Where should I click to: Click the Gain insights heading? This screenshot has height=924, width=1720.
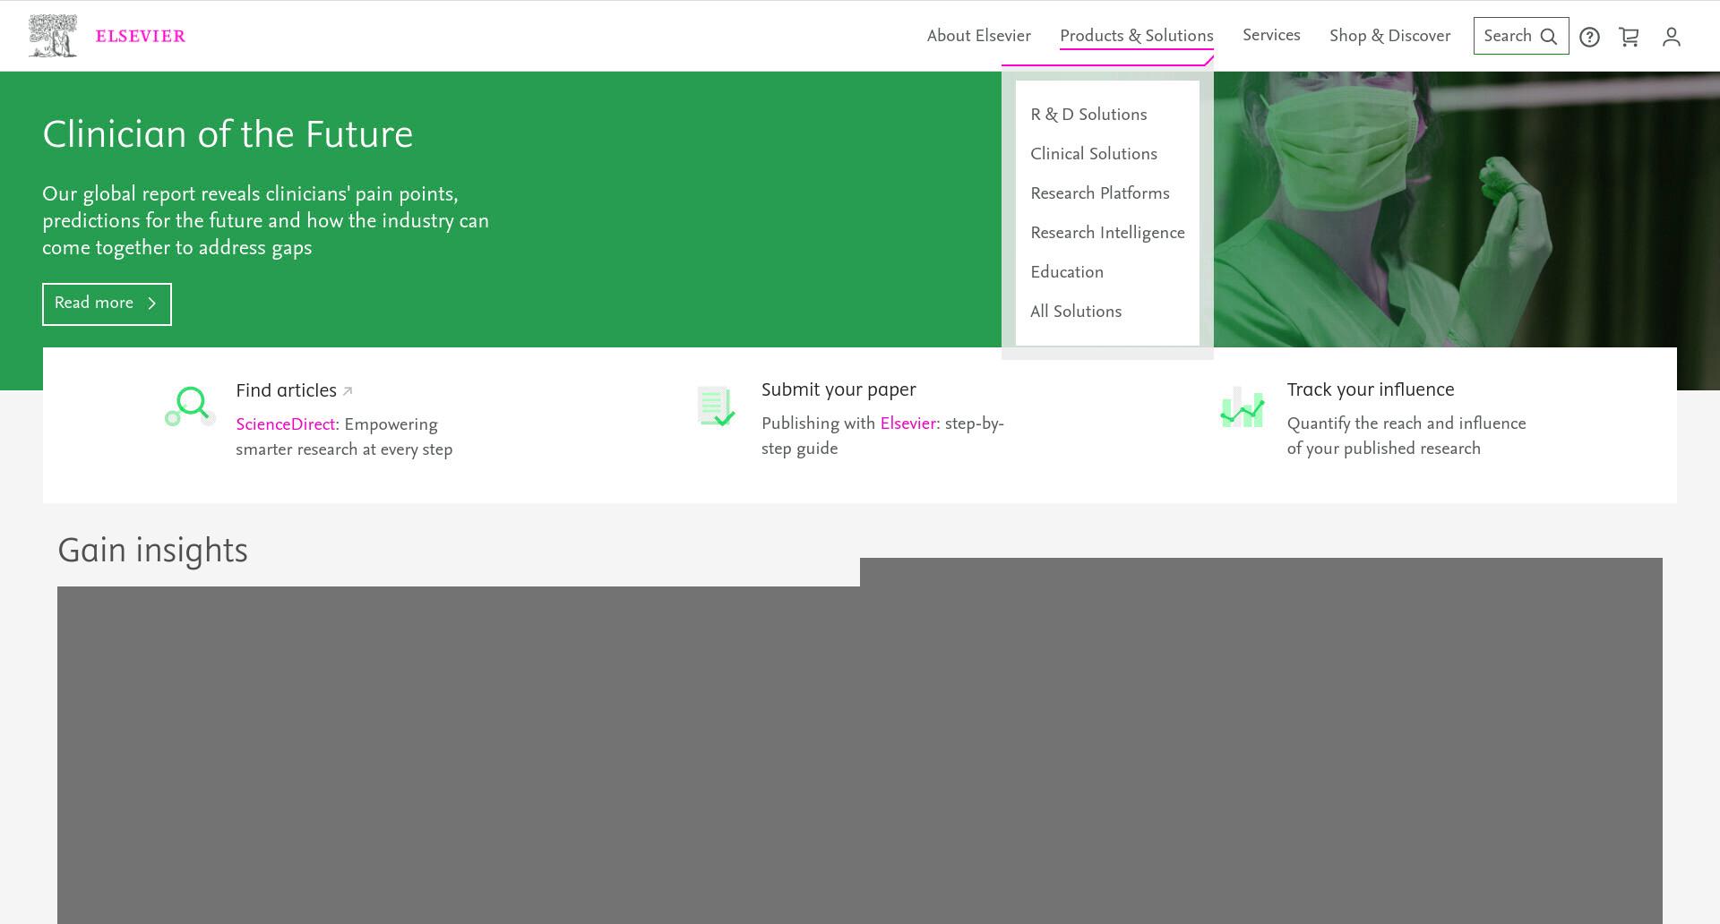click(x=152, y=551)
